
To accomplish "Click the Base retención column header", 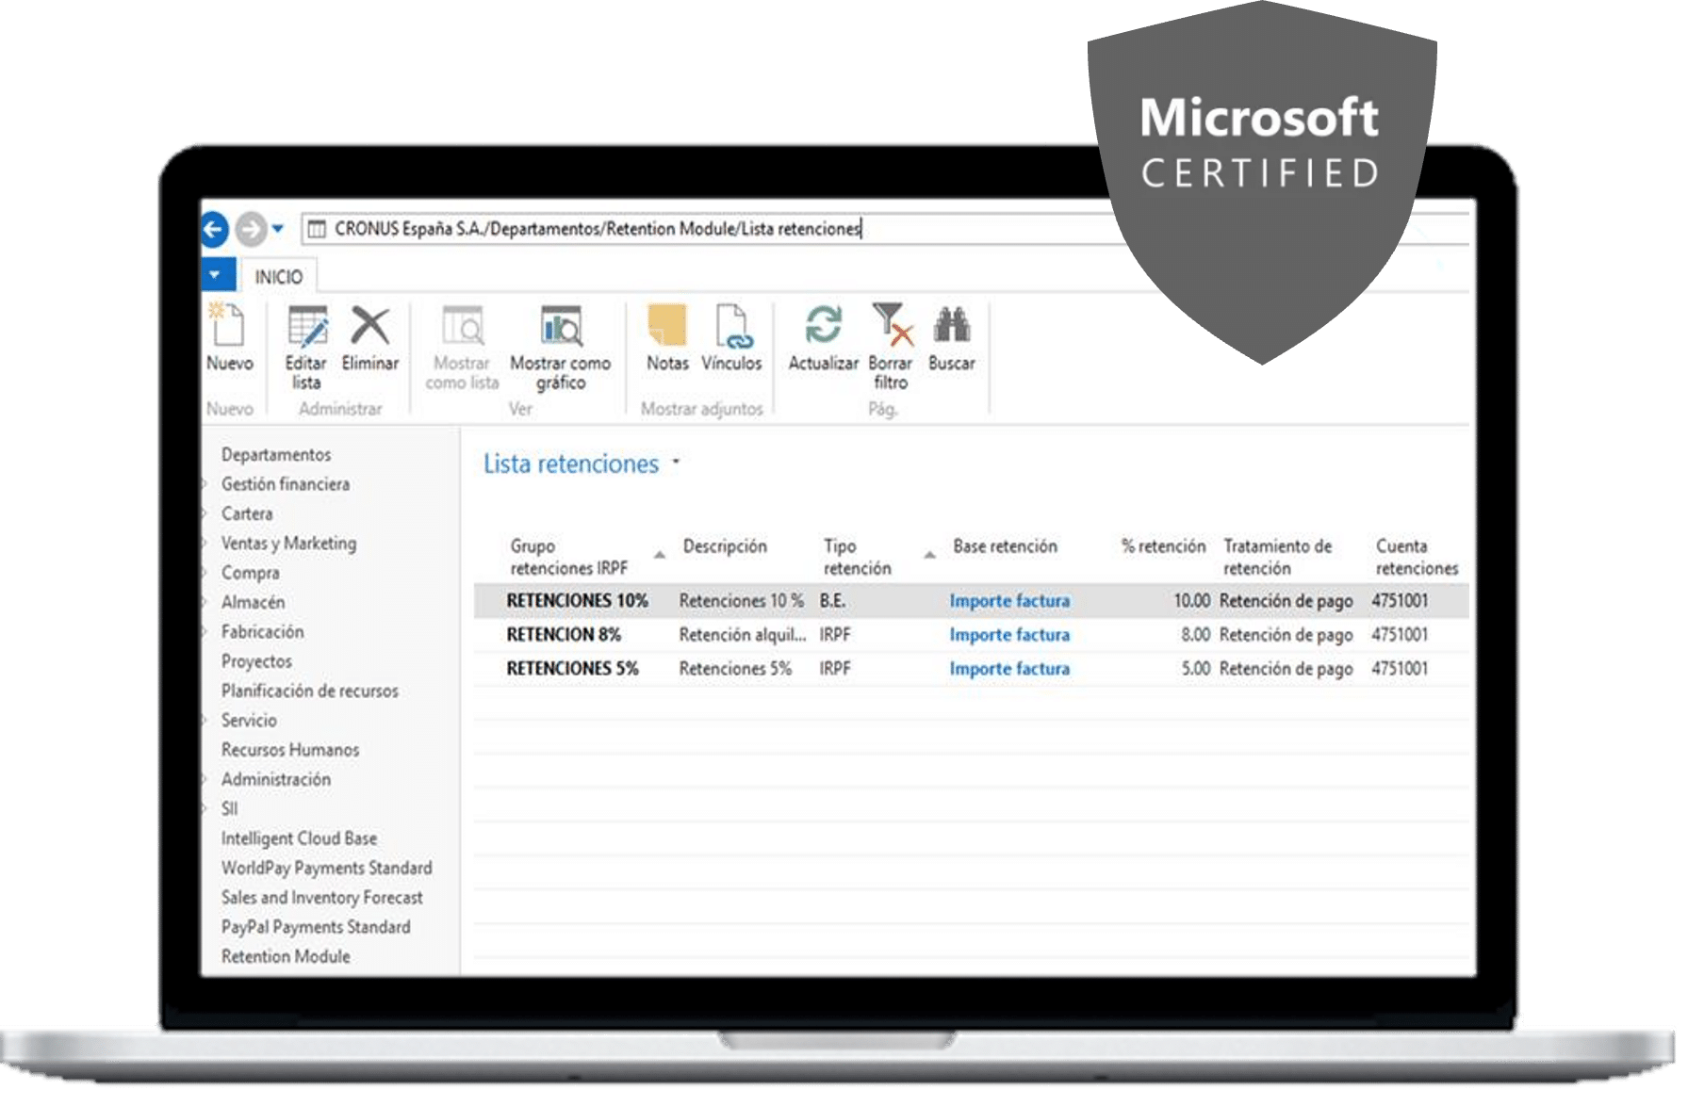I will pos(1005,546).
